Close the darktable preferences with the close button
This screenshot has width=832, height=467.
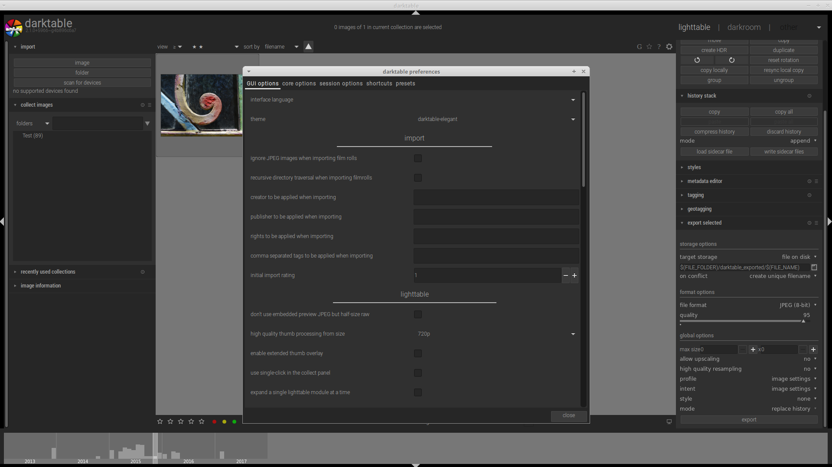(x=569, y=415)
